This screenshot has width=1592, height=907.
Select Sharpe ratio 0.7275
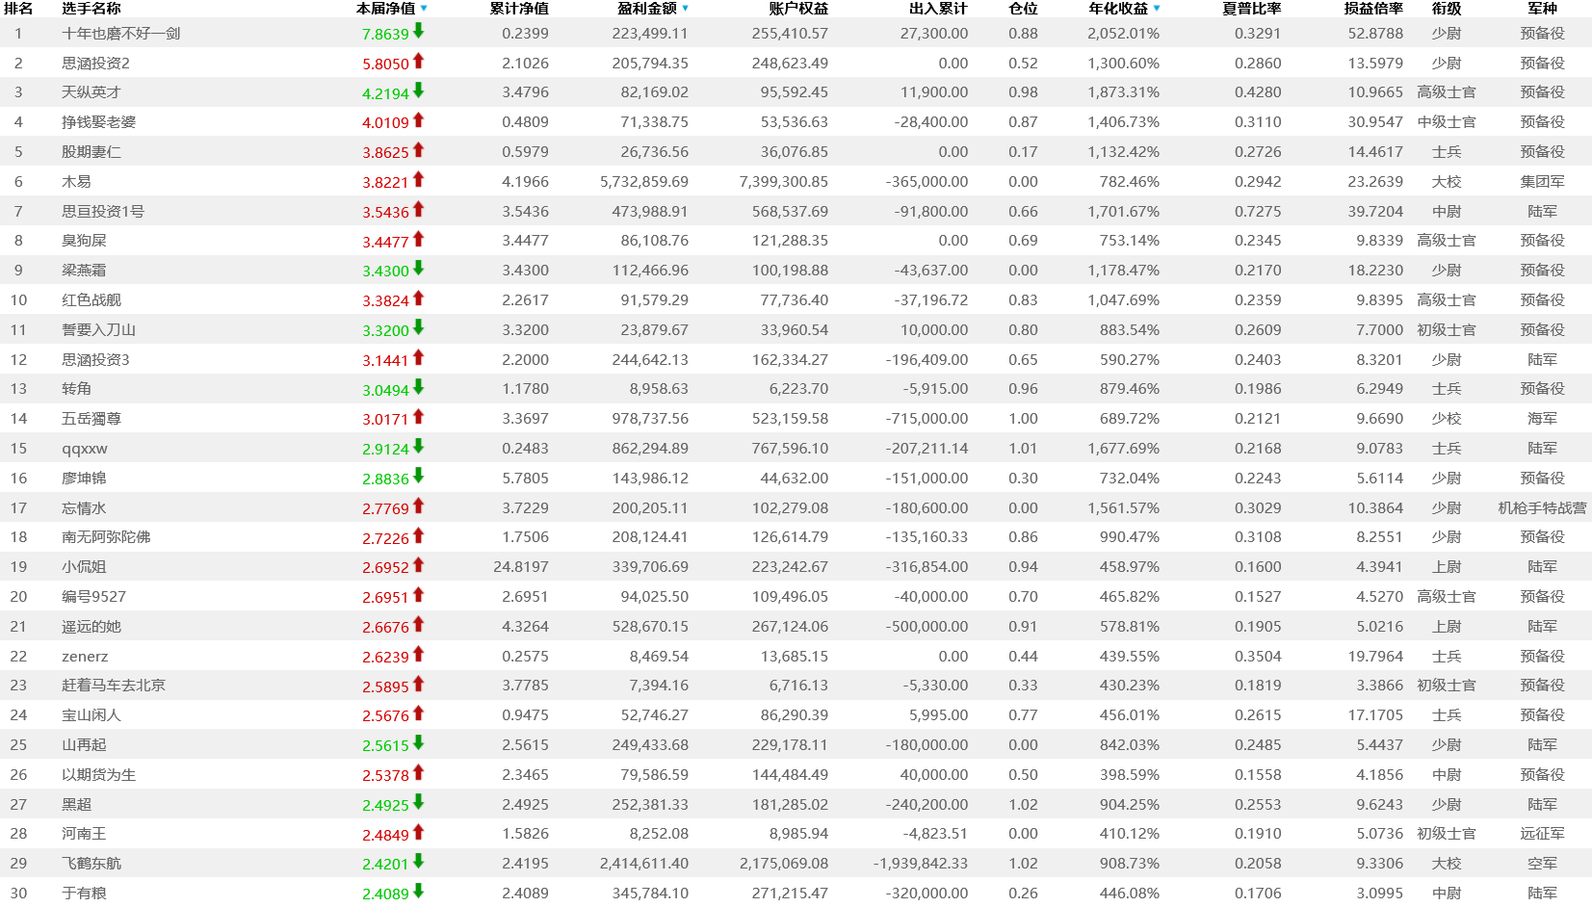pyautogui.click(x=1258, y=212)
